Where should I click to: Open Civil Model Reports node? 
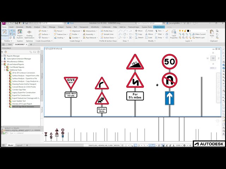[17, 67]
